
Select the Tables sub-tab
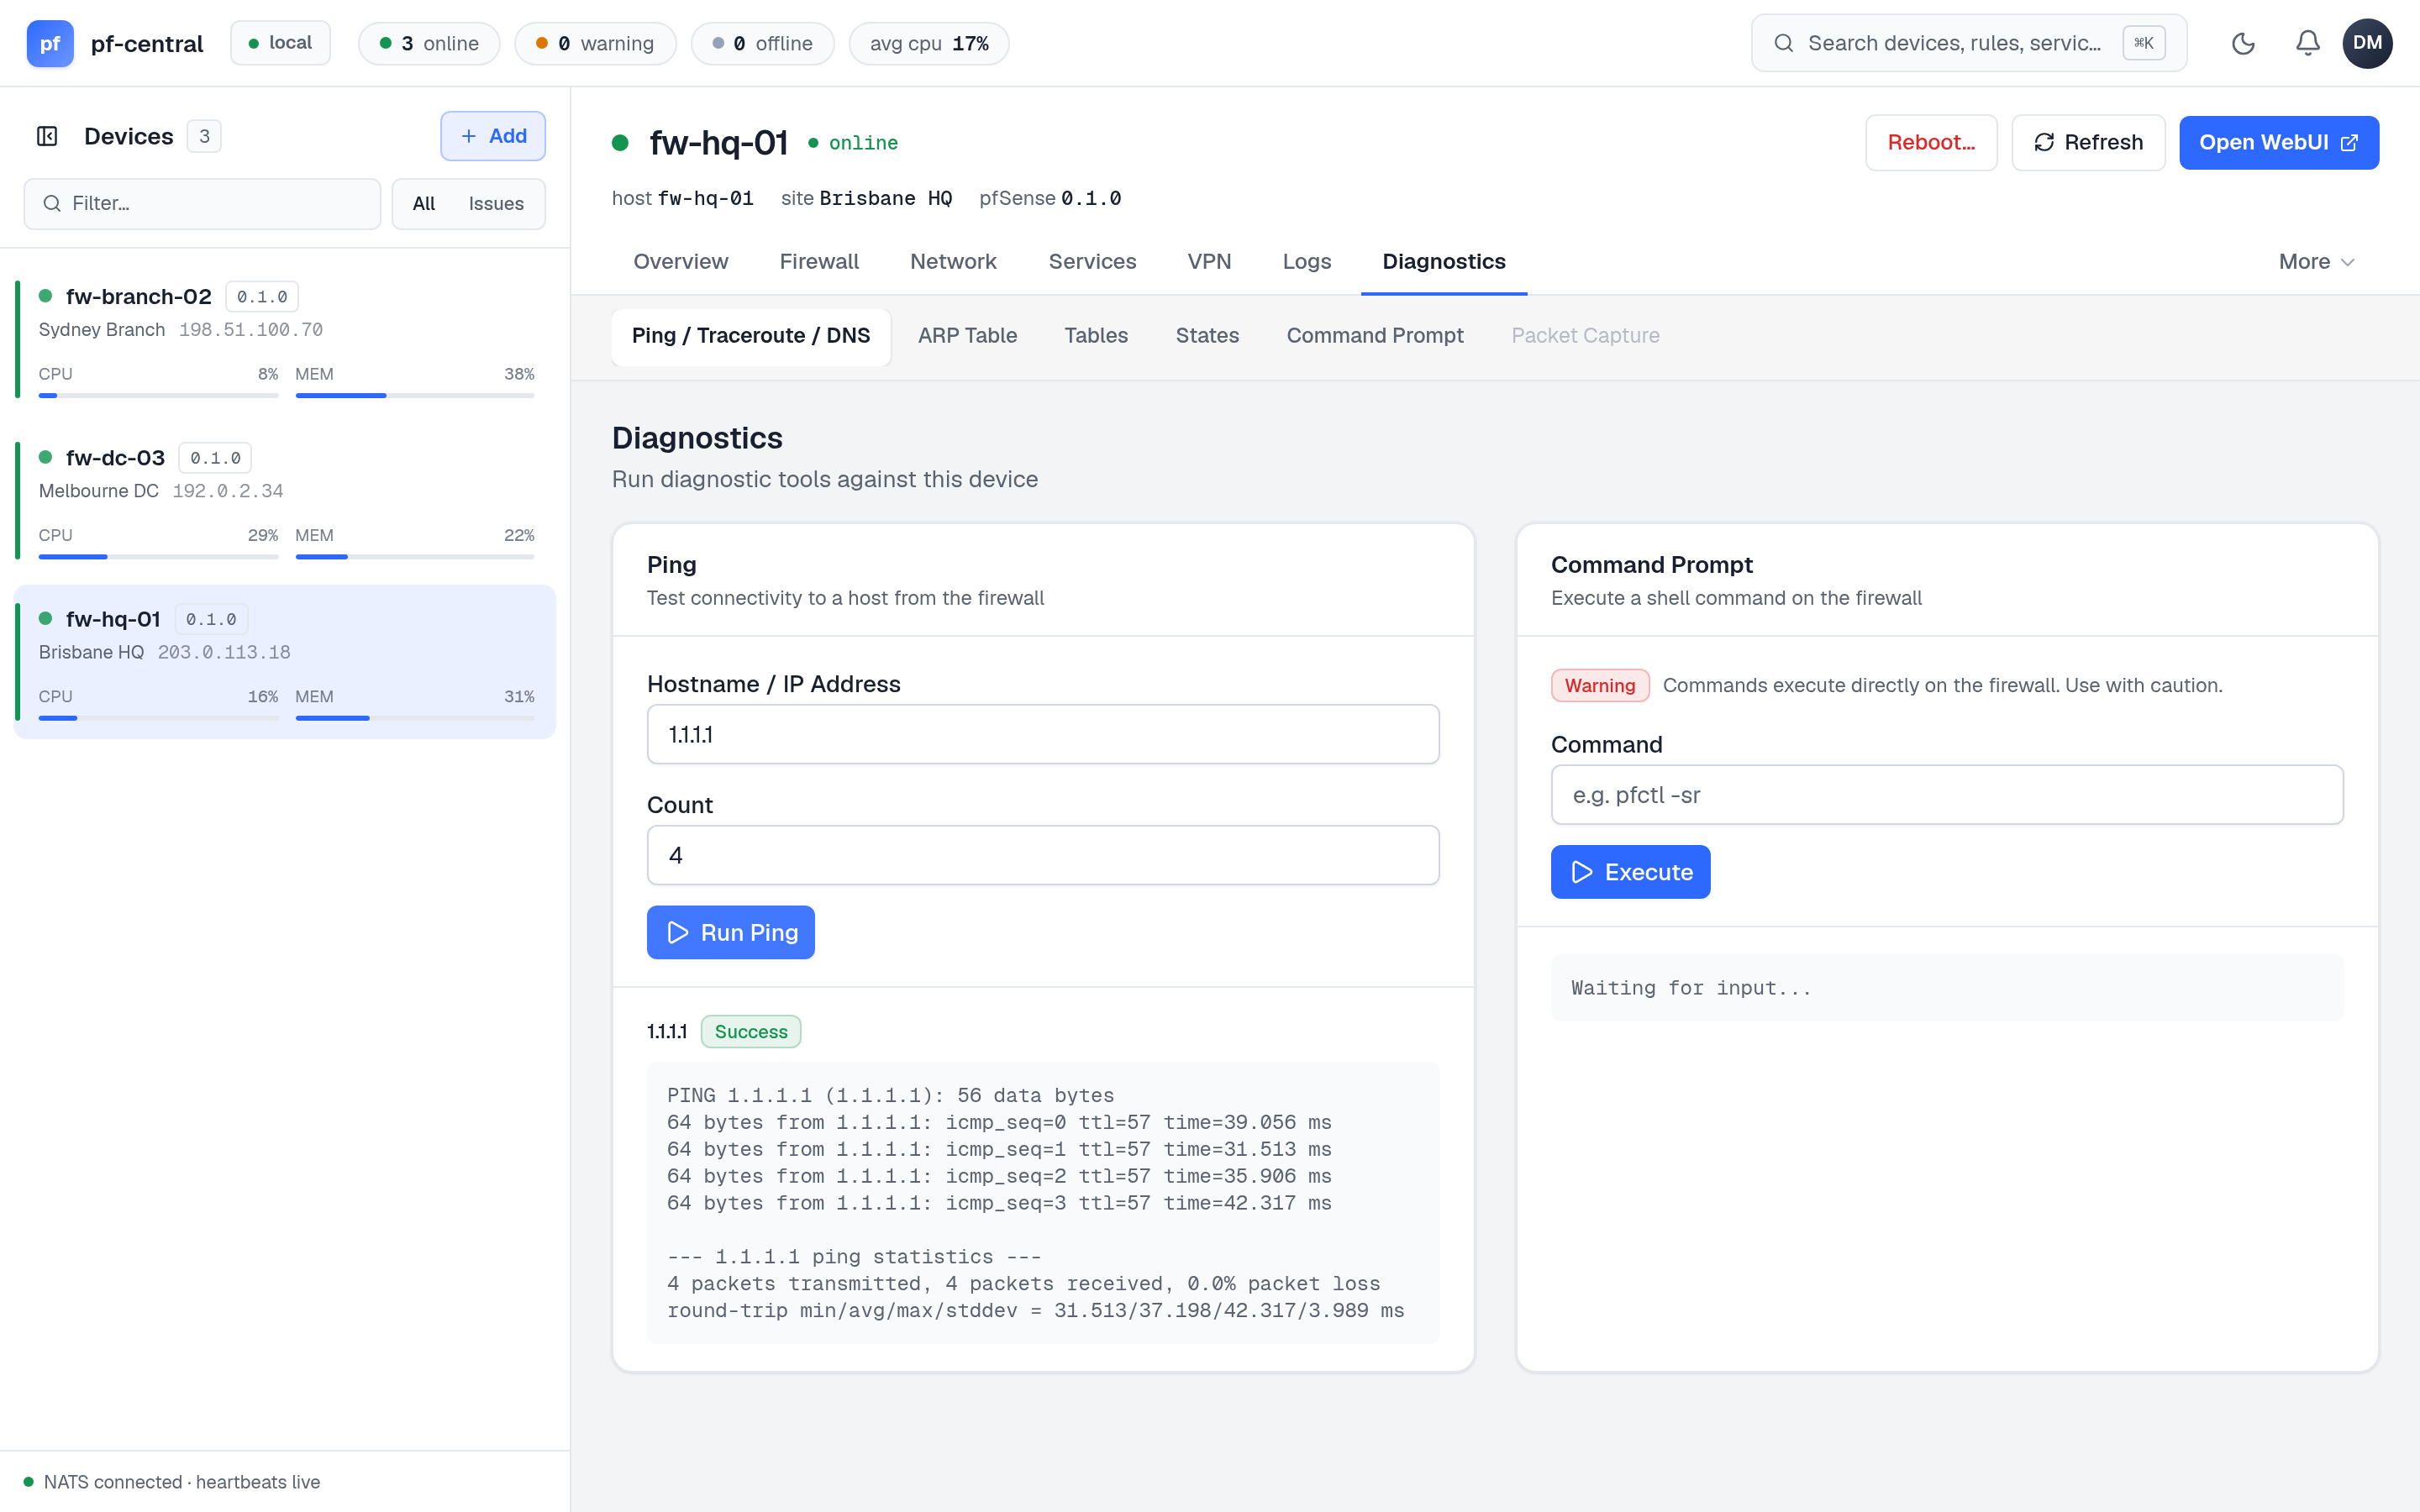(x=1096, y=336)
